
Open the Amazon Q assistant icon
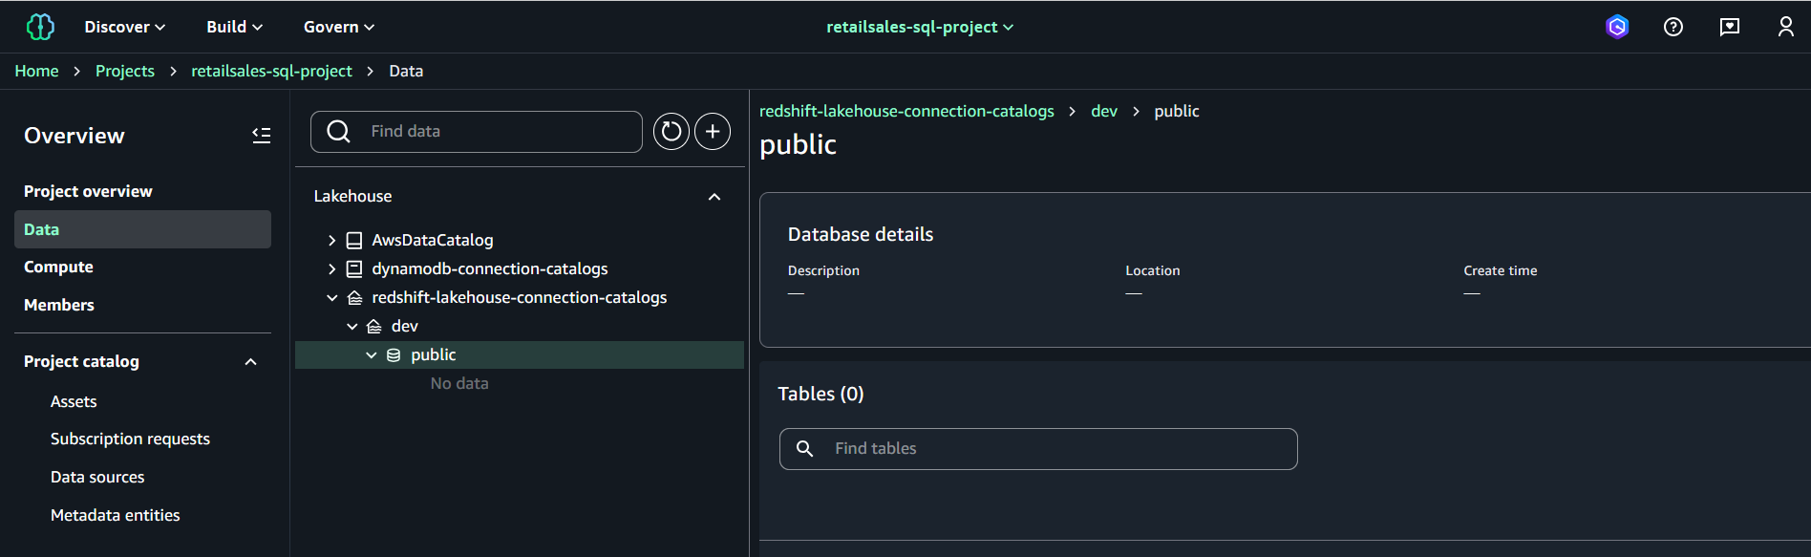(x=1616, y=27)
